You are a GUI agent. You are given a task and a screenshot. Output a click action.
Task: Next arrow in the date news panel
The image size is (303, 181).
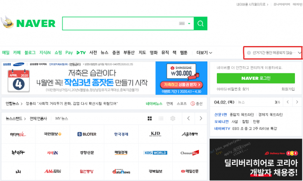click(x=297, y=102)
